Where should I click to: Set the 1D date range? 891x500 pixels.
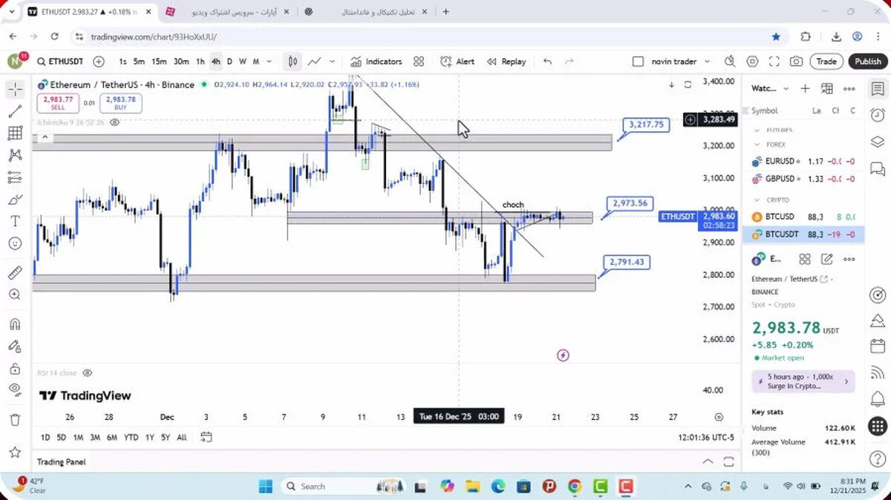pyautogui.click(x=45, y=438)
